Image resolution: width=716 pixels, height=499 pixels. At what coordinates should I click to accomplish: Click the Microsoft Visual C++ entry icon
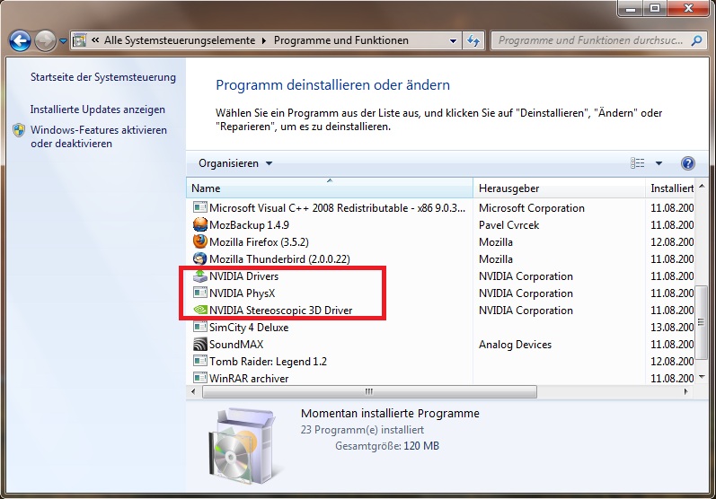click(199, 207)
